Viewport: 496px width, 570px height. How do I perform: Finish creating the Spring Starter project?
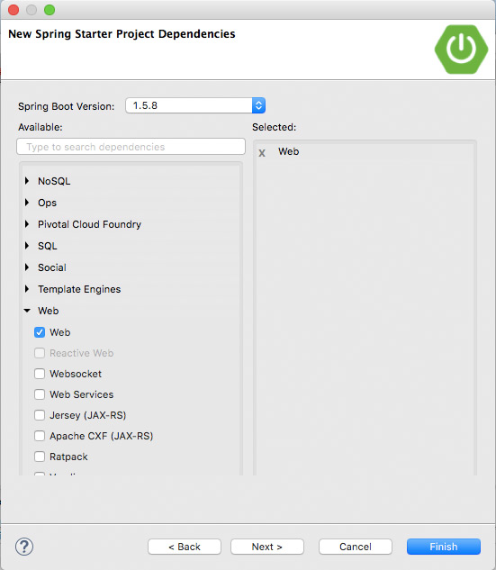(x=444, y=547)
